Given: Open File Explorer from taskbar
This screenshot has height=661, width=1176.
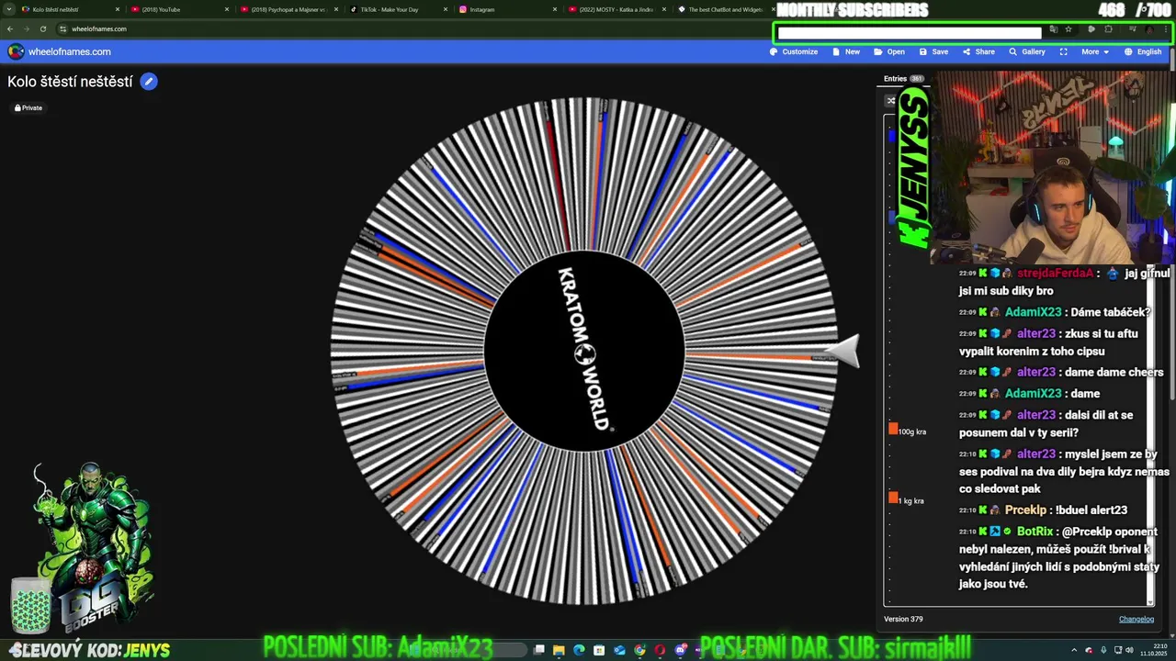Looking at the screenshot, I should tap(559, 650).
